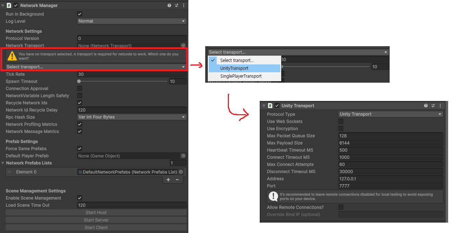This screenshot has height=233, width=451.
Task: Click Start Client button
Action: point(96,228)
